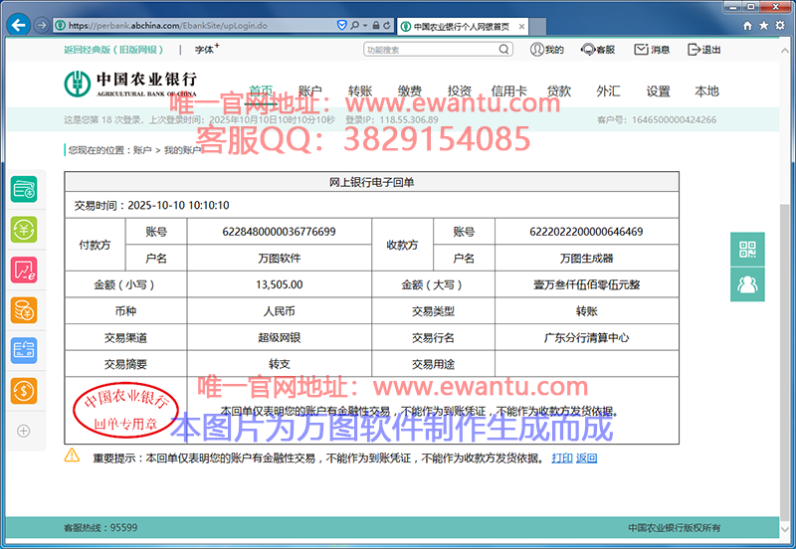Click payer name 万图软件
796x549 pixels.
pos(280,259)
